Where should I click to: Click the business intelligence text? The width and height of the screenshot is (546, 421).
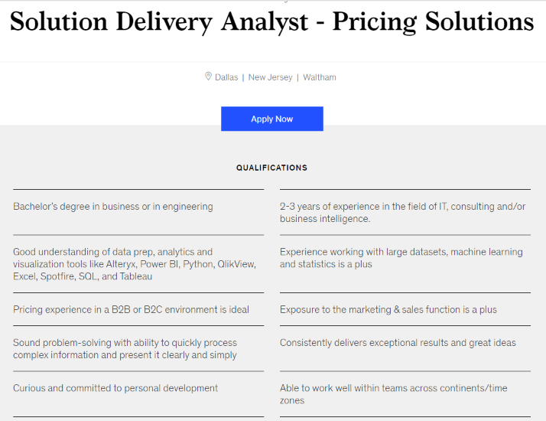coord(325,218)
